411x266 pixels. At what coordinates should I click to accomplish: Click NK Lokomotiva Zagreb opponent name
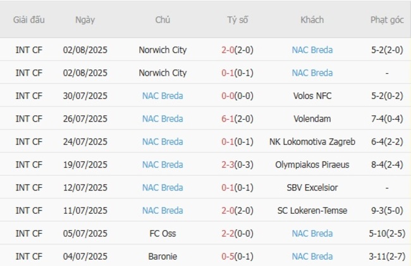312,142
